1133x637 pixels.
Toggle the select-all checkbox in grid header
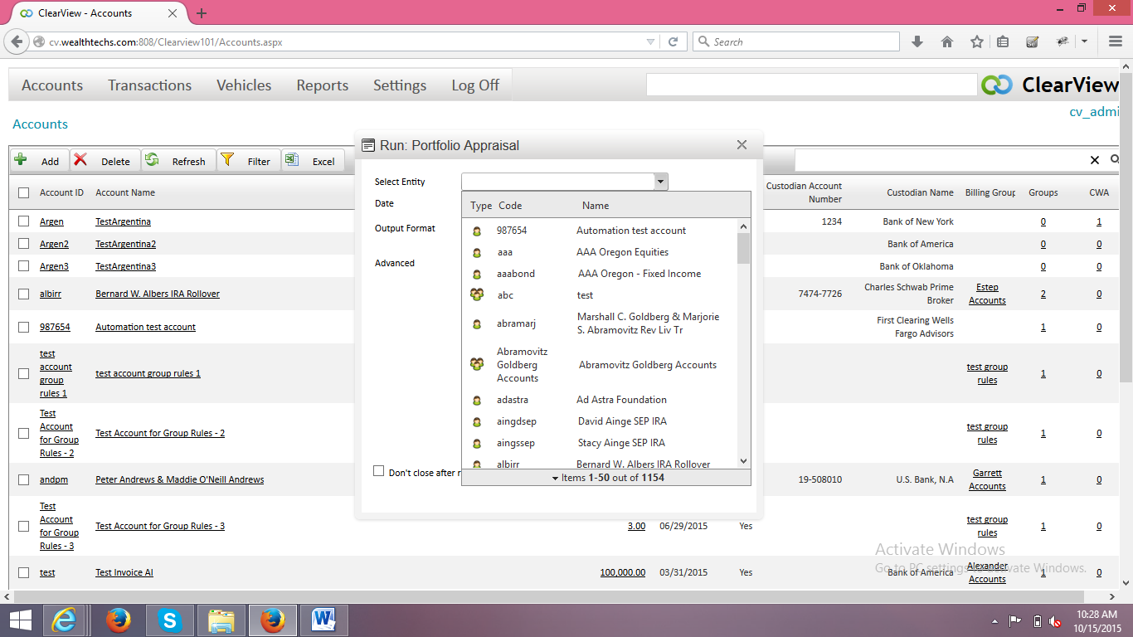pyautogui.click(x=24, y=193)
